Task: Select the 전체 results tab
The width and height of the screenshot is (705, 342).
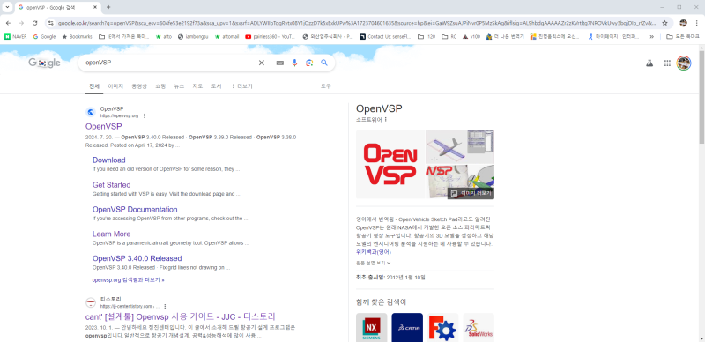Action: tap(94, 86)
